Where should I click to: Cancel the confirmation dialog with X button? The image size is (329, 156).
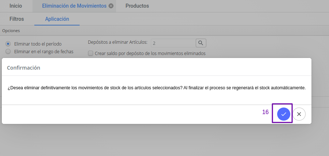(299, 114)
